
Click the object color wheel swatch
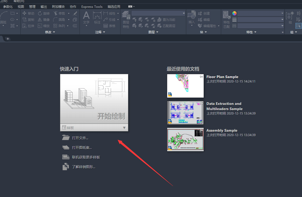pyautogui.click(x=234, y=13)
